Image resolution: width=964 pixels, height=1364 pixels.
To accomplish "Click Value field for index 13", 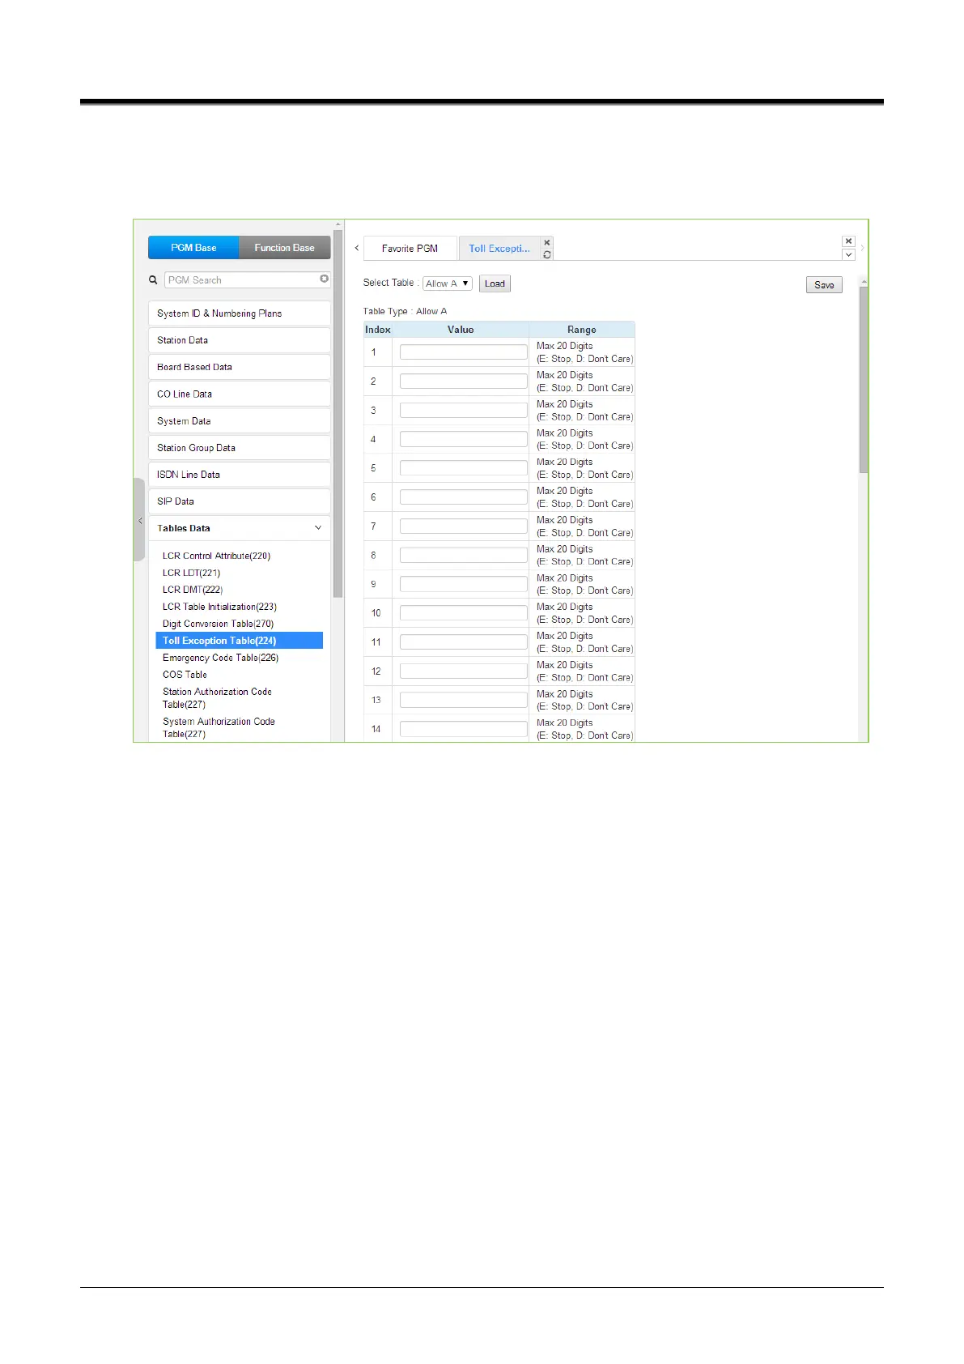I will click(x=464, y=700).
